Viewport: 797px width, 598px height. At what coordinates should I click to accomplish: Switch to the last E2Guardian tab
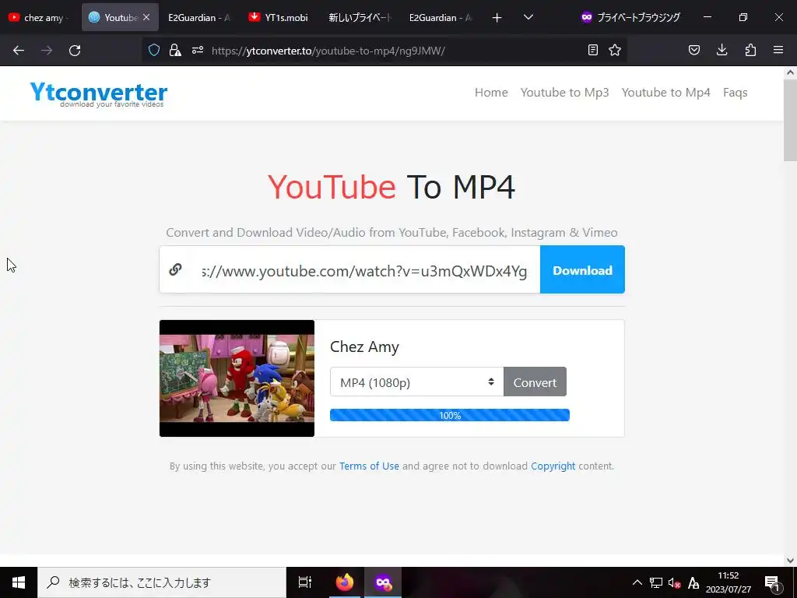tap(441, 17)
